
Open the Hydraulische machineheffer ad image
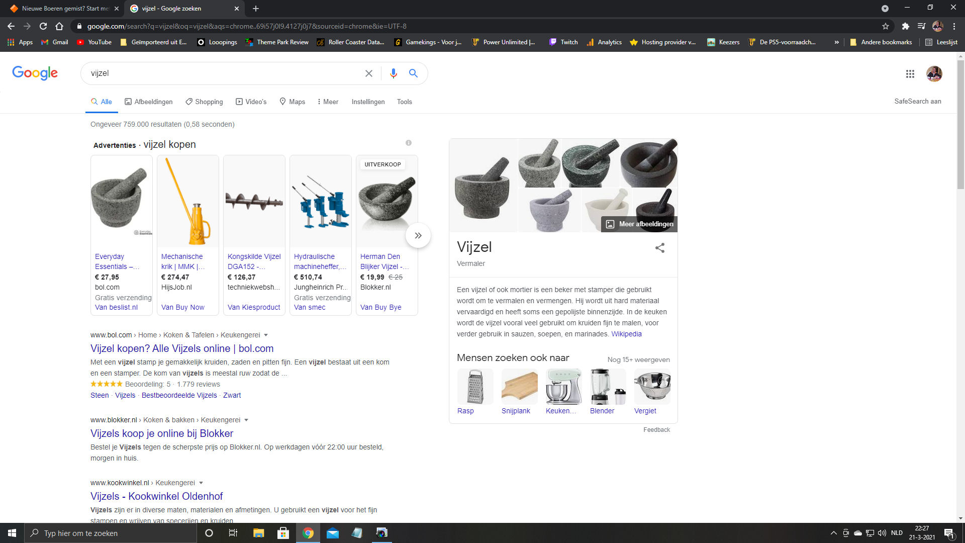(x=321, y=201)
